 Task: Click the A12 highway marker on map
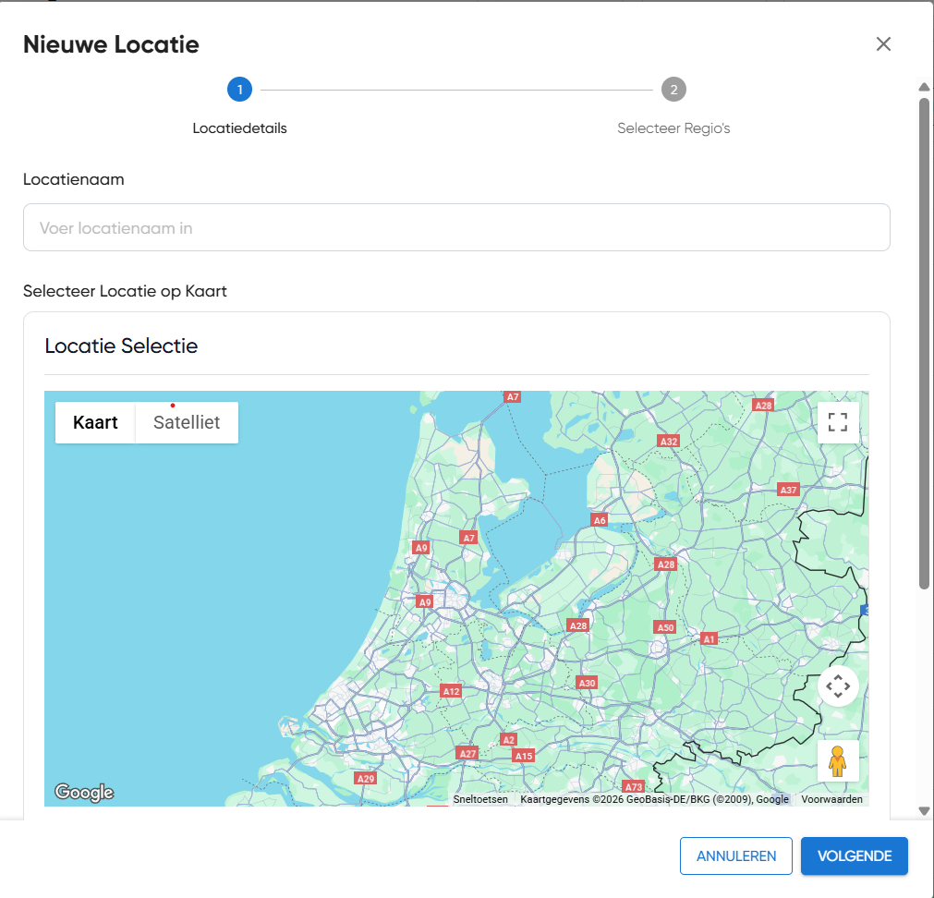(451, 690)
